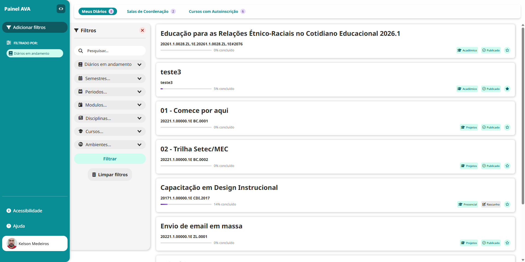Expand the Cursos filter dropdown
This screenshot has height=262, width=525.
(x=110, y=131)
